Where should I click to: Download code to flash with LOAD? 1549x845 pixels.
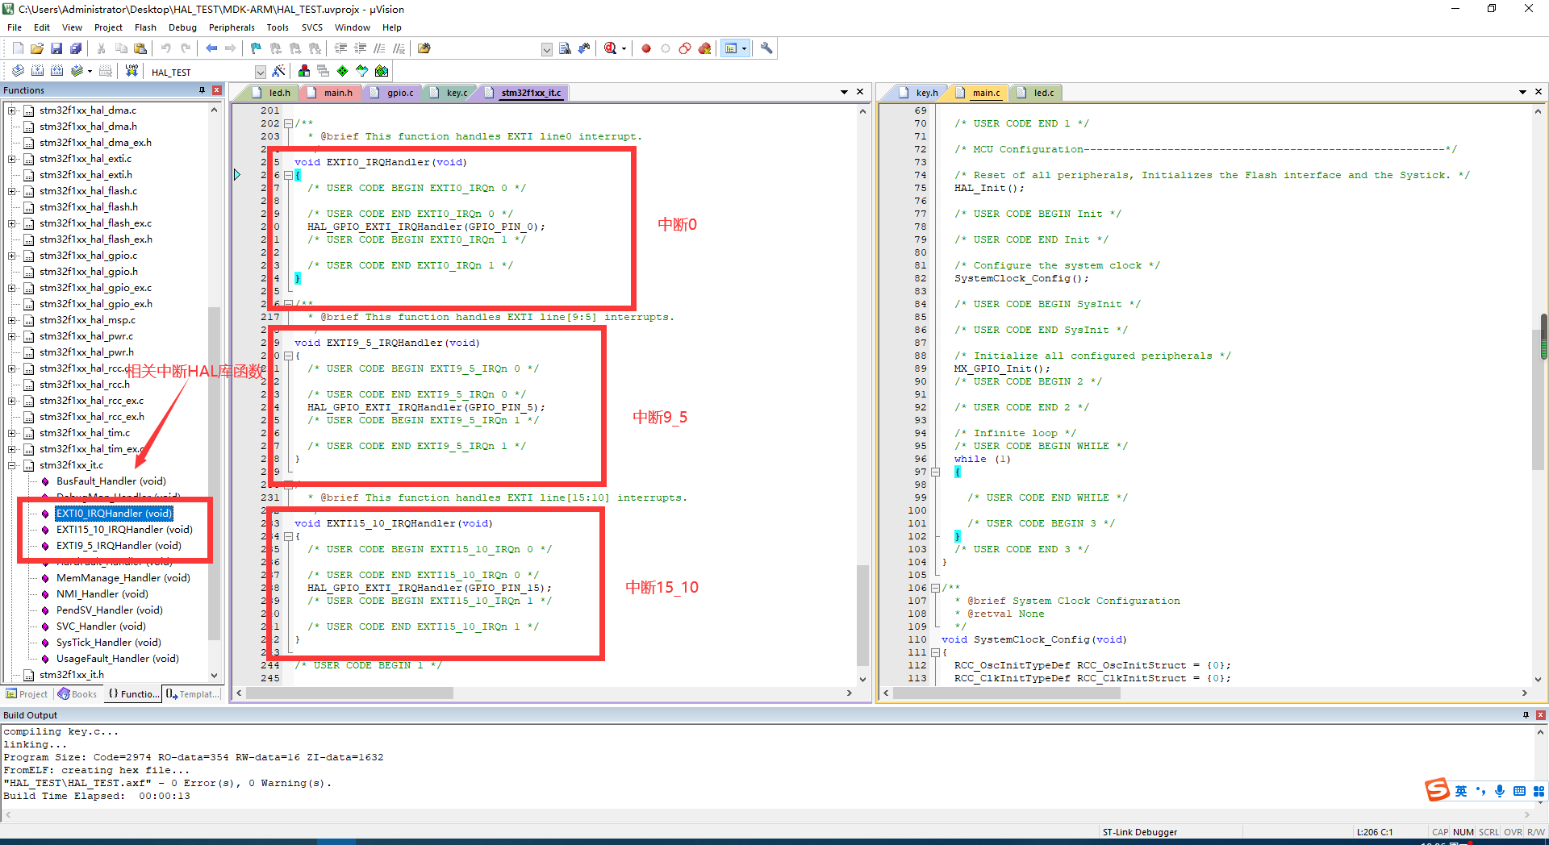[132, 71]
